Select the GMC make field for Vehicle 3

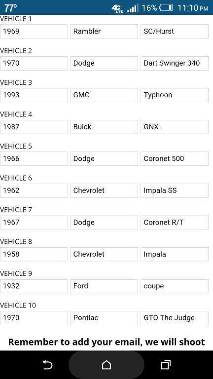coord(104,95)
